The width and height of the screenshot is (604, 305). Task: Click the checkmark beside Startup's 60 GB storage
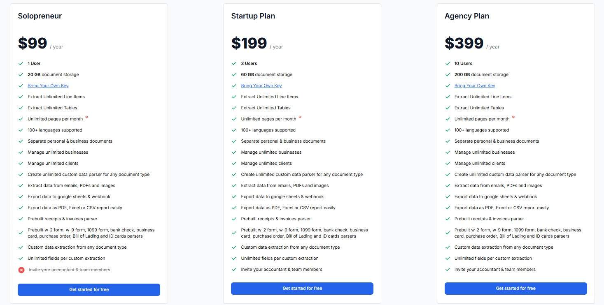click(234, 74)
